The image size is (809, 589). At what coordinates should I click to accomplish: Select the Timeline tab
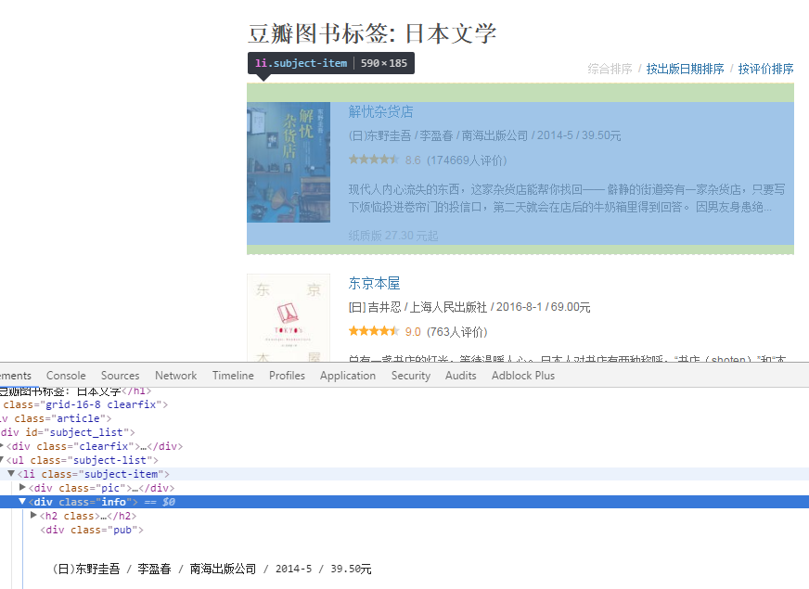tap(233, 376)
